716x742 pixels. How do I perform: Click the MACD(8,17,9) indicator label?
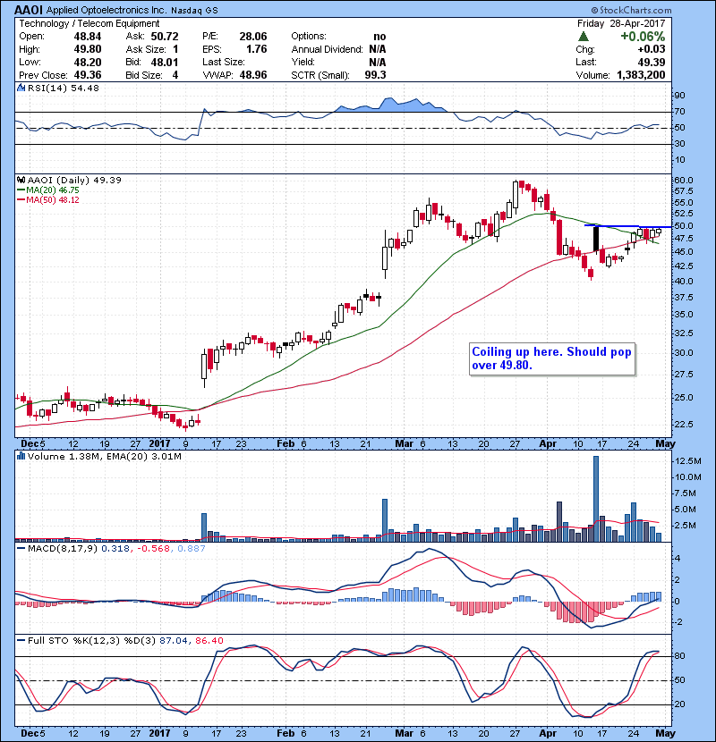63,549
